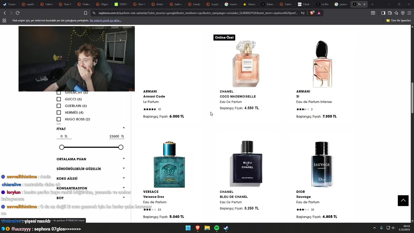The image size is (414, 233).
Task: Click the Armani Sì bottle image
Action: click(322, 63)
